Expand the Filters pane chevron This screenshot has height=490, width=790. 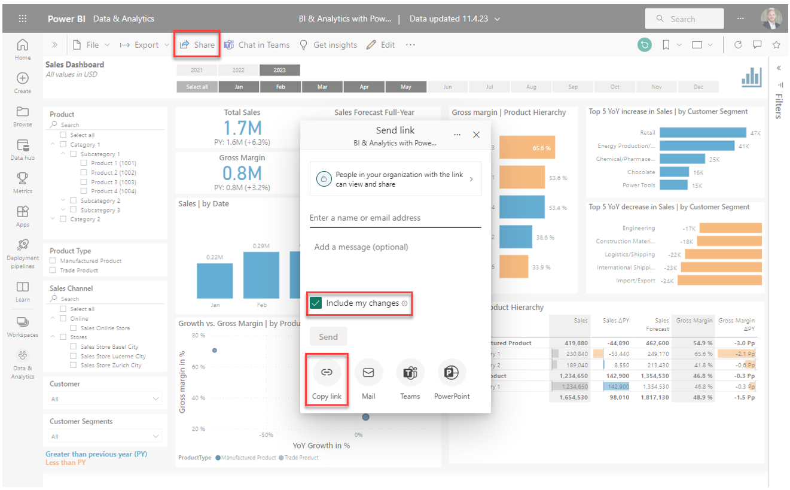point(779,68)
